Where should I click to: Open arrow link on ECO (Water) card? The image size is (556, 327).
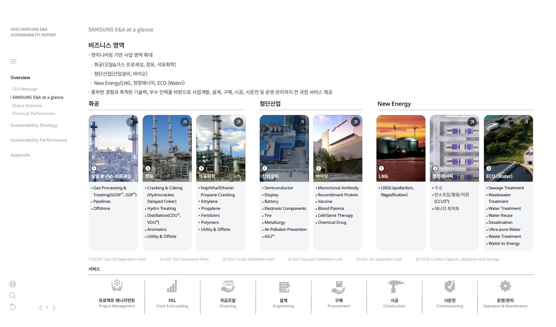[x=526, y=122]
